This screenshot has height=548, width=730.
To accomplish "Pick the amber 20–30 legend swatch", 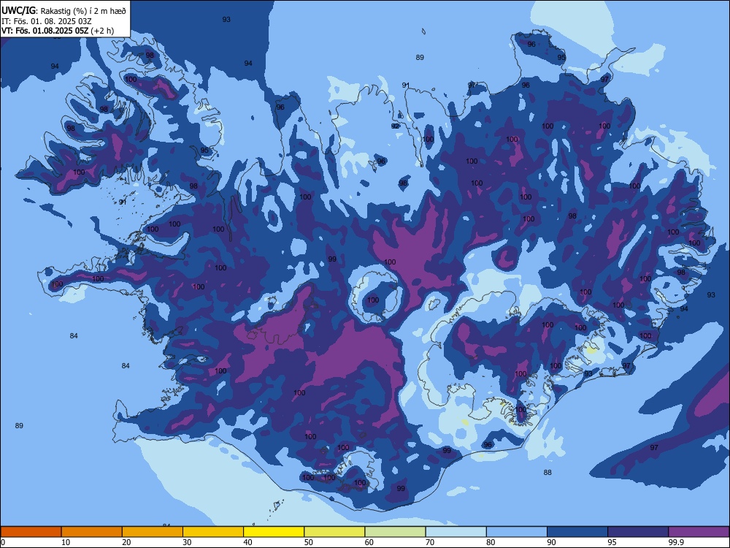I will pos(153,532).
